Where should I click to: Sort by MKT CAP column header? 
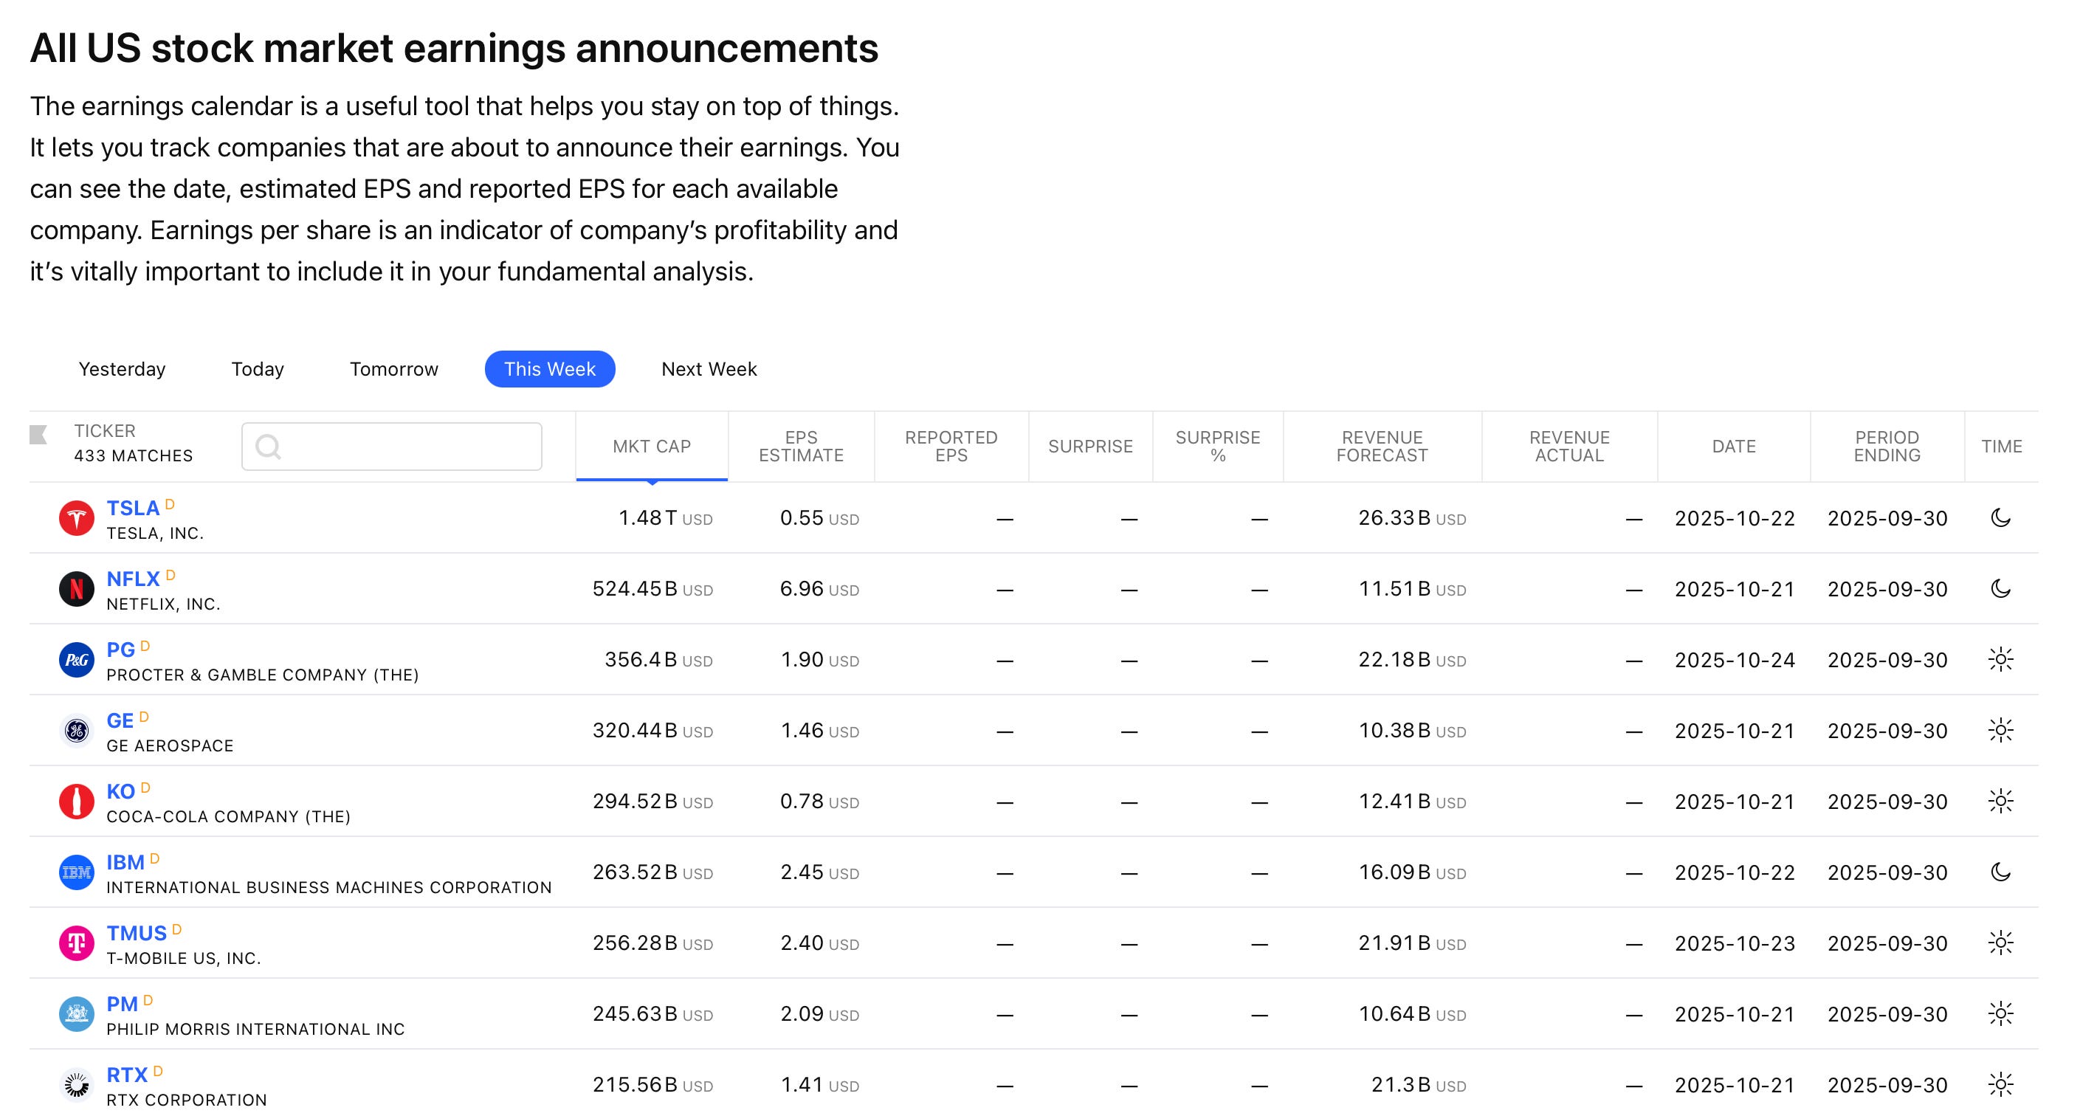651,447
